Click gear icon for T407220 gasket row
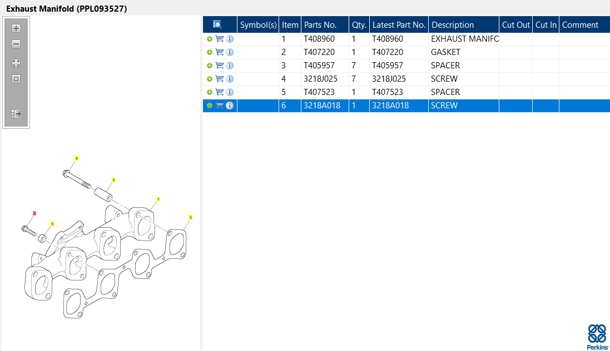Screen dimensions: 610x351 pyautogui.click(x=209, y=52)
